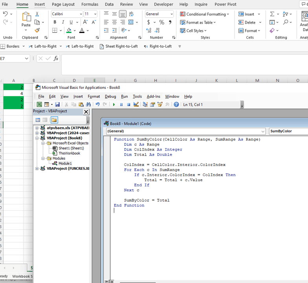Image resolution: width=308 pixels, height=283 pixels.
Task: Click the Decrease Font Size icon
Action: 93,22
